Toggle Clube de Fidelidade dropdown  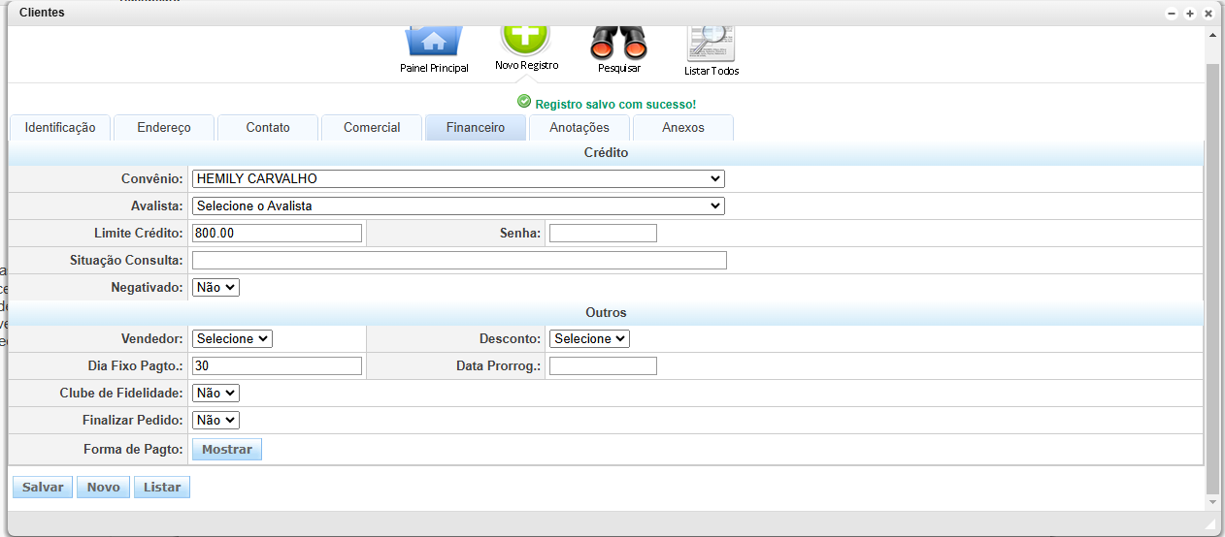point(215,394)
